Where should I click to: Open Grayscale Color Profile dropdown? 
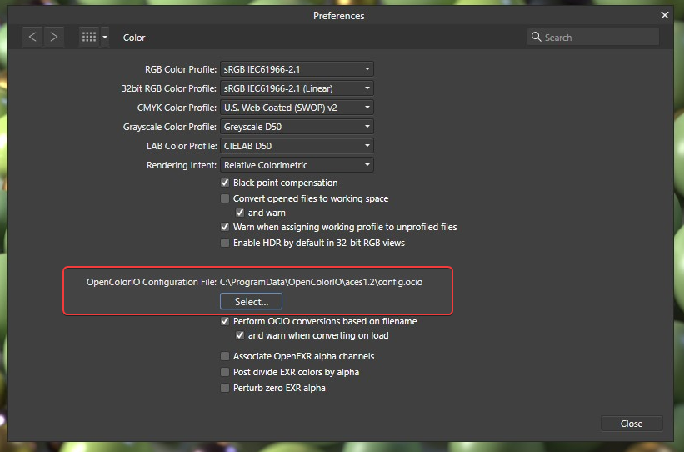pos(297,127)
